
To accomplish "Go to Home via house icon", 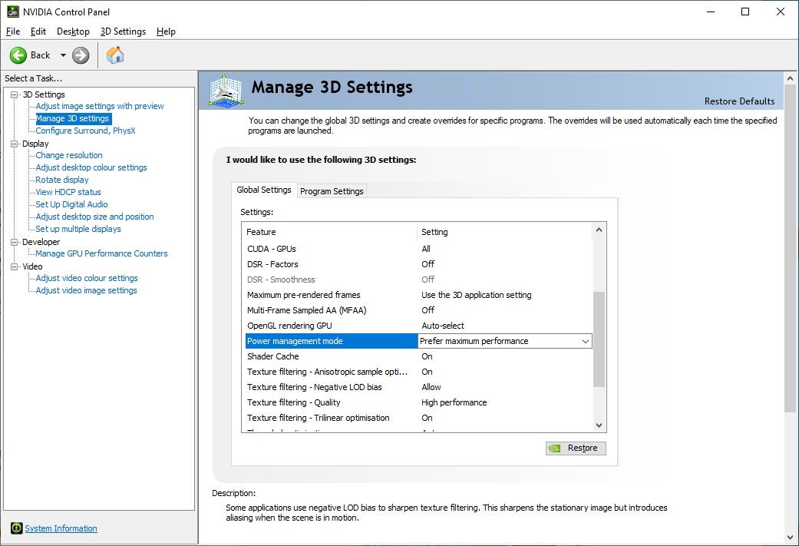I will point(115,55).
